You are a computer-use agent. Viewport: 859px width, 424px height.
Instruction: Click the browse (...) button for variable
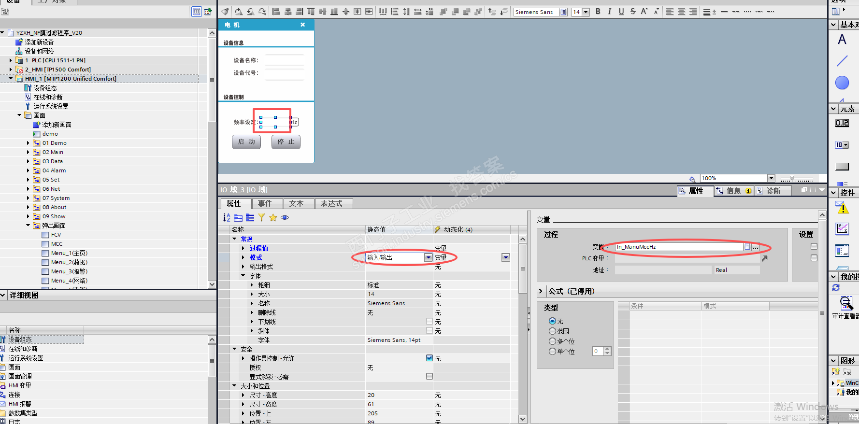click(x=756, y=247)
